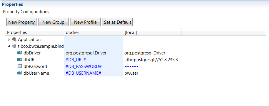Select the tibco.bwce.sample.bind module icon

pyautogui.click(x=14, y=46)
